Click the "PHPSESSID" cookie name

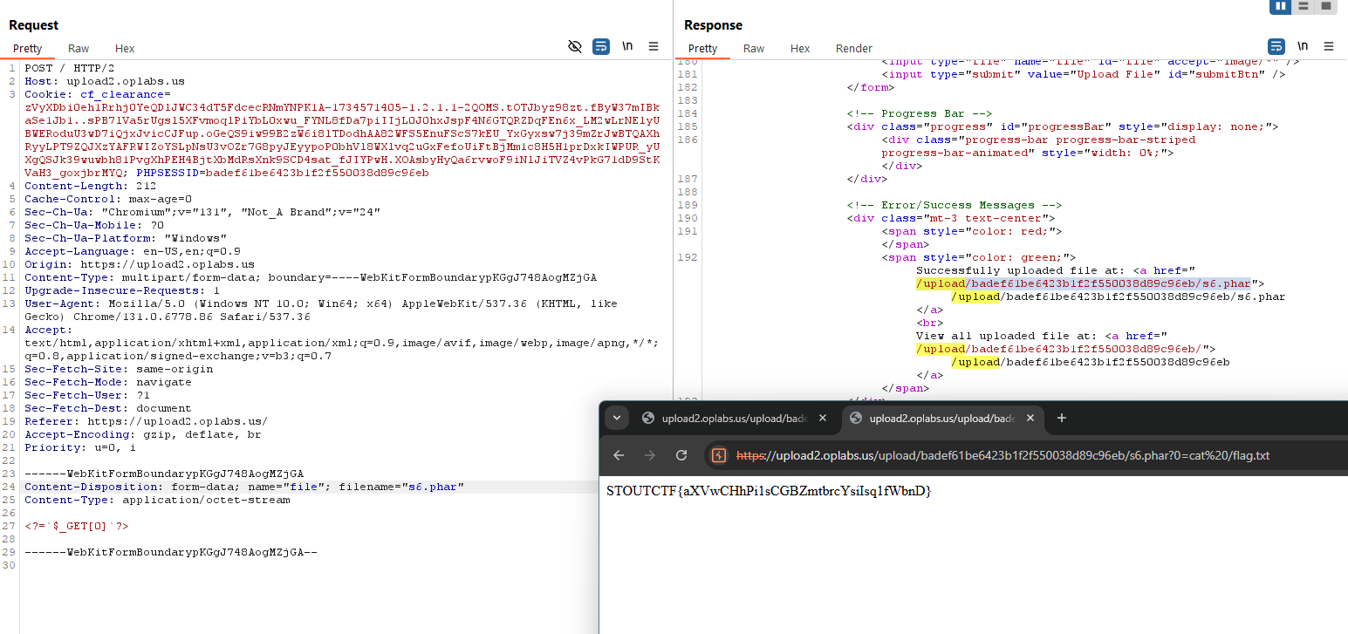[x=168, y=173]
